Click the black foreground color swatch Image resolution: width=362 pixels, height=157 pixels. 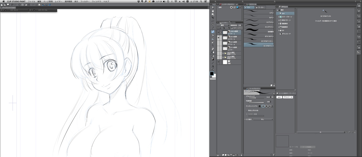coord(212,74)
